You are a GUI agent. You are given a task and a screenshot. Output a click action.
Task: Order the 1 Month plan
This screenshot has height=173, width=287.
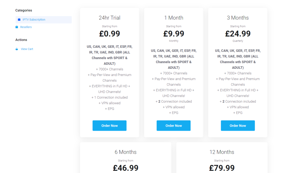pyautogui.click(x=173, y=125)
